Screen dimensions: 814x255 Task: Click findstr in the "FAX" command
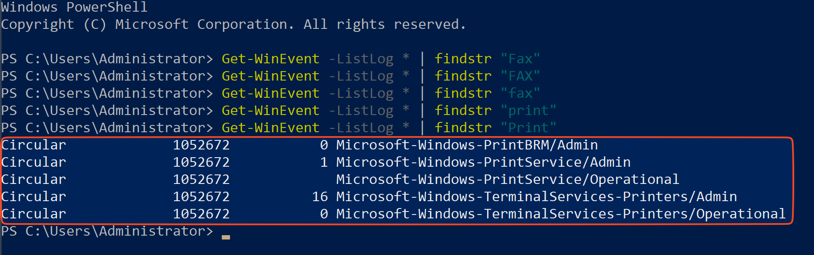(x=463, y=76)
